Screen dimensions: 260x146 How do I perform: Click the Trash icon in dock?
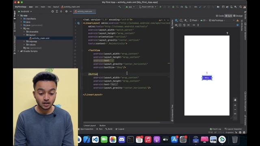tap(235, 140)
